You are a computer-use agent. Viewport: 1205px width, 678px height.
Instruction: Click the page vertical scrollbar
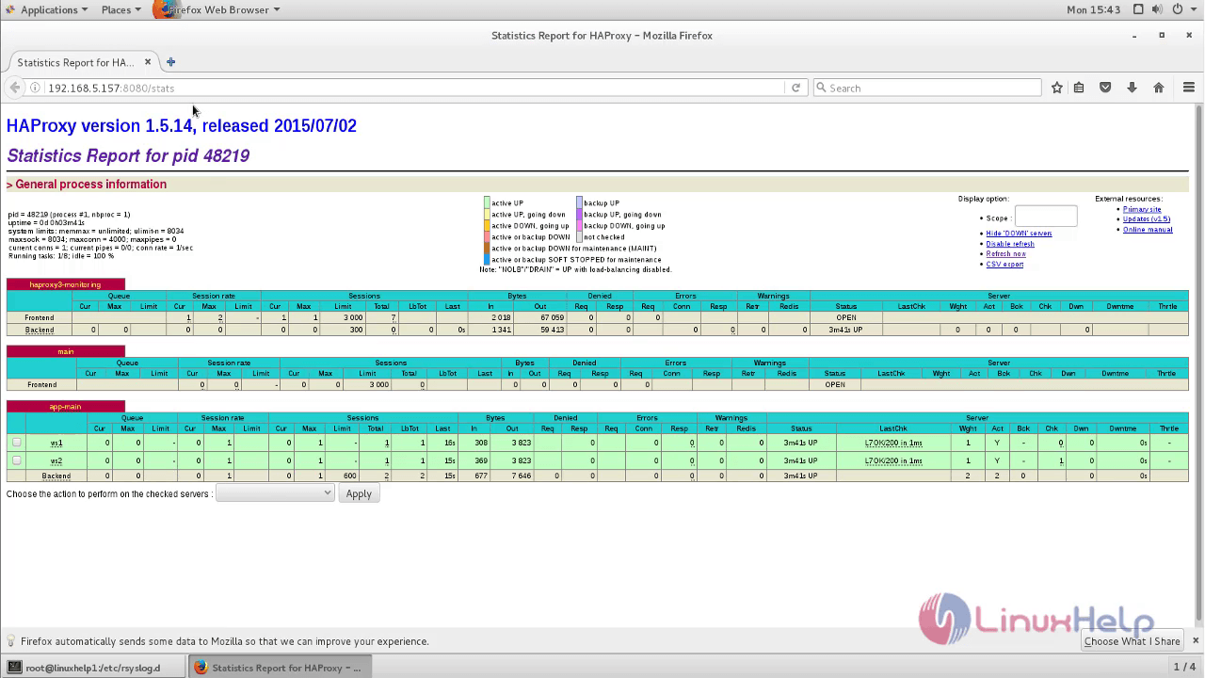click(1198, 363)
